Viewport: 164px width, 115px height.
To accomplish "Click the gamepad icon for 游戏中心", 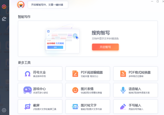I will [x=28, y=90].
